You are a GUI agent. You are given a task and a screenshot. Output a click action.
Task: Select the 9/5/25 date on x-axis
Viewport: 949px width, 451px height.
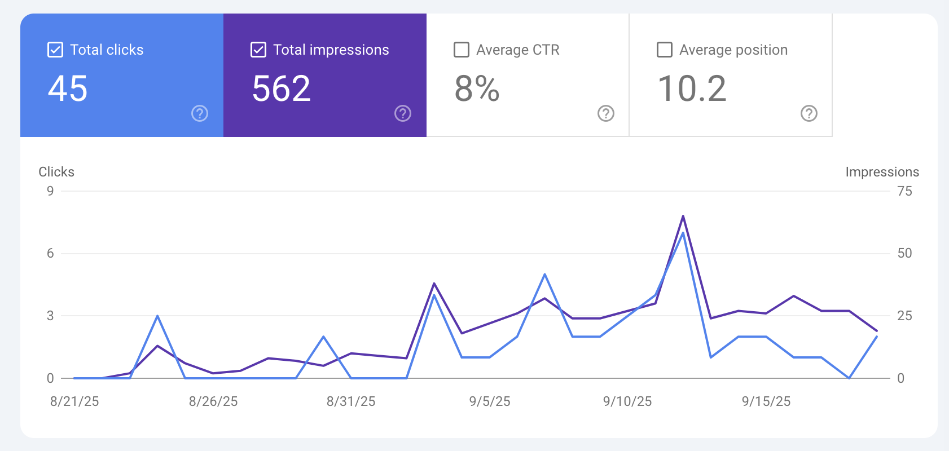[x=490, y=401]
